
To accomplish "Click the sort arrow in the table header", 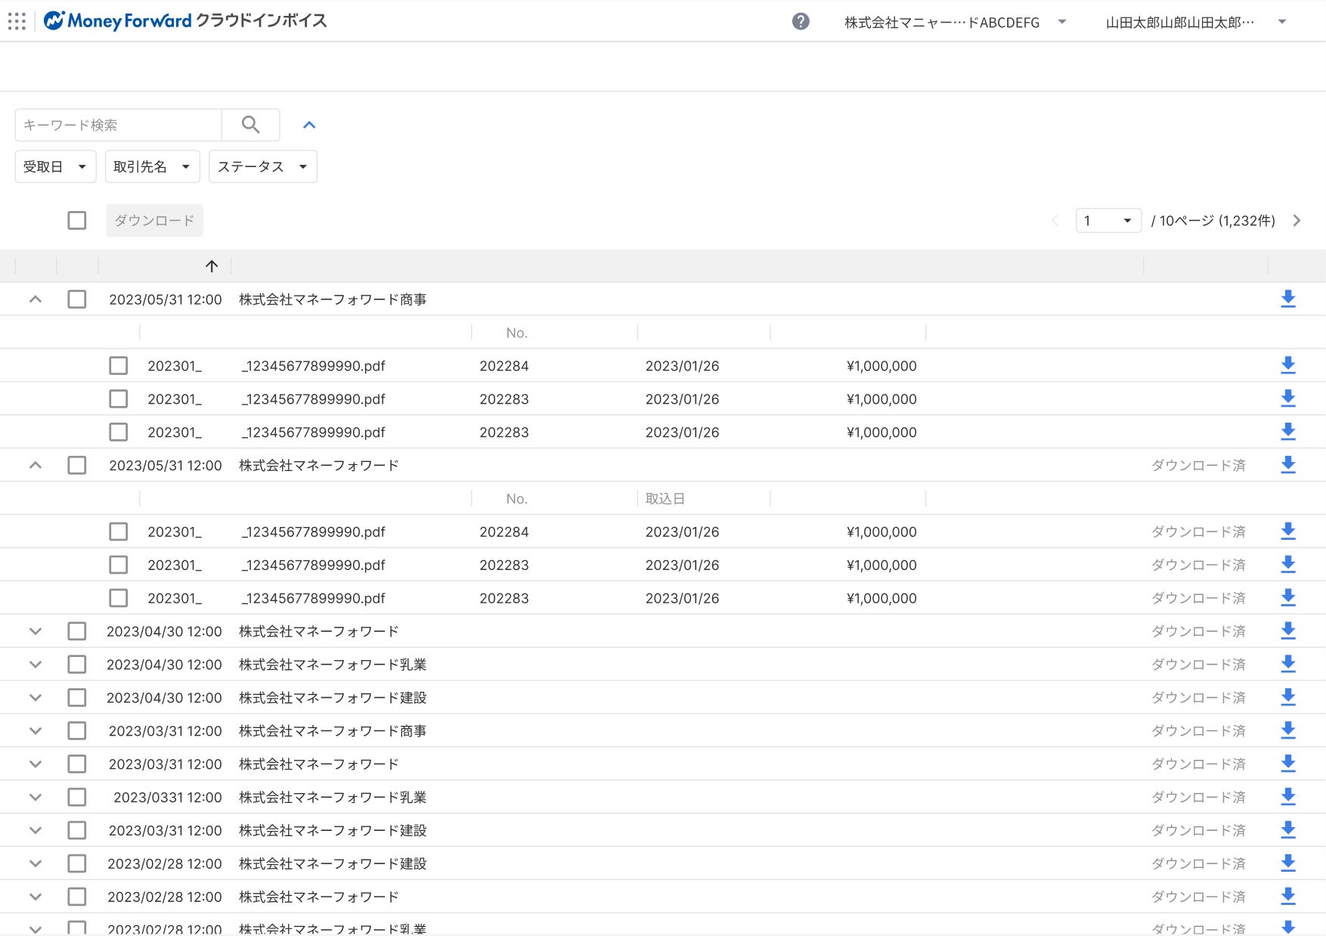I will [212, 266].
